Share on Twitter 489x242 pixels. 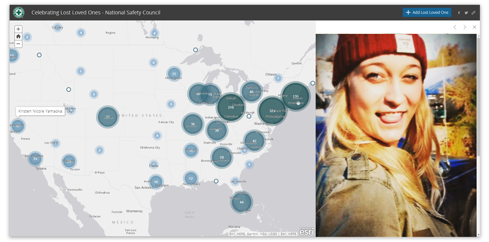466,13
